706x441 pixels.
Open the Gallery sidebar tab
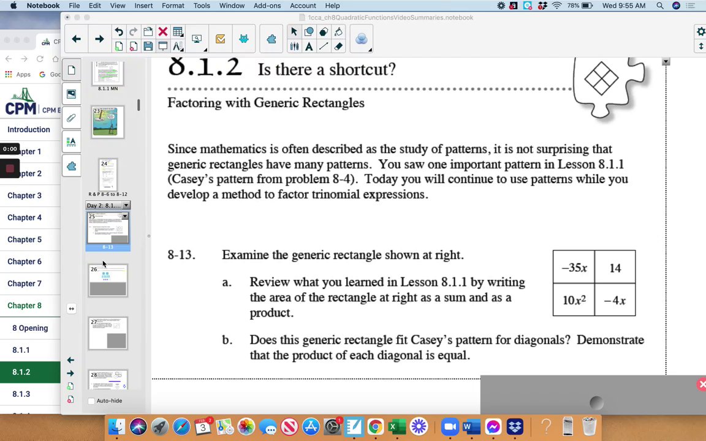pyautogui.click(x=72, y=94)
